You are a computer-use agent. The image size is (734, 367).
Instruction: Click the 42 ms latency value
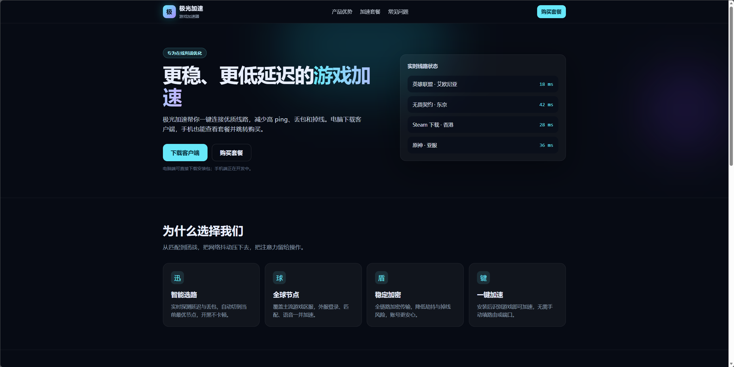546,105
